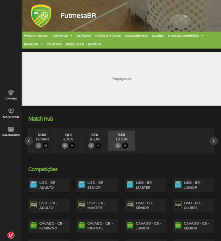
Task: Click the LISO - BR - ADULTO competition icon
Action: coord(33,185)
